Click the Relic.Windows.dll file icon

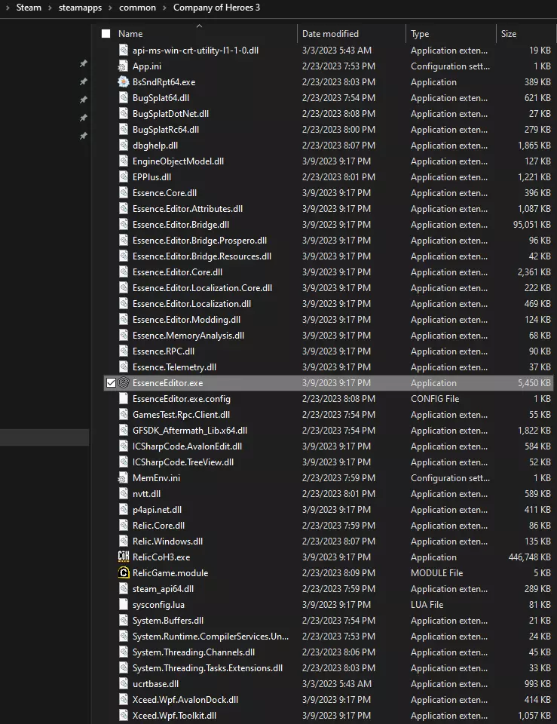tap(123, 541)
